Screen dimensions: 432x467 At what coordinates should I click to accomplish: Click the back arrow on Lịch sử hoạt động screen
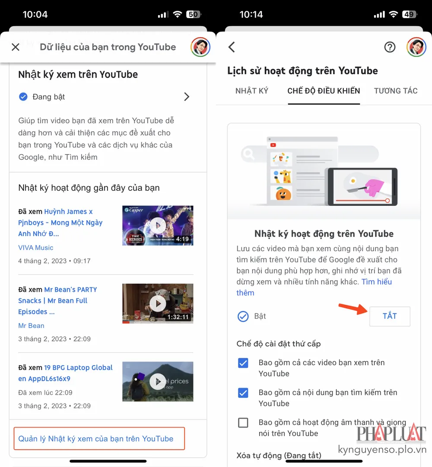pyautogui.click(x=232, y=47)
